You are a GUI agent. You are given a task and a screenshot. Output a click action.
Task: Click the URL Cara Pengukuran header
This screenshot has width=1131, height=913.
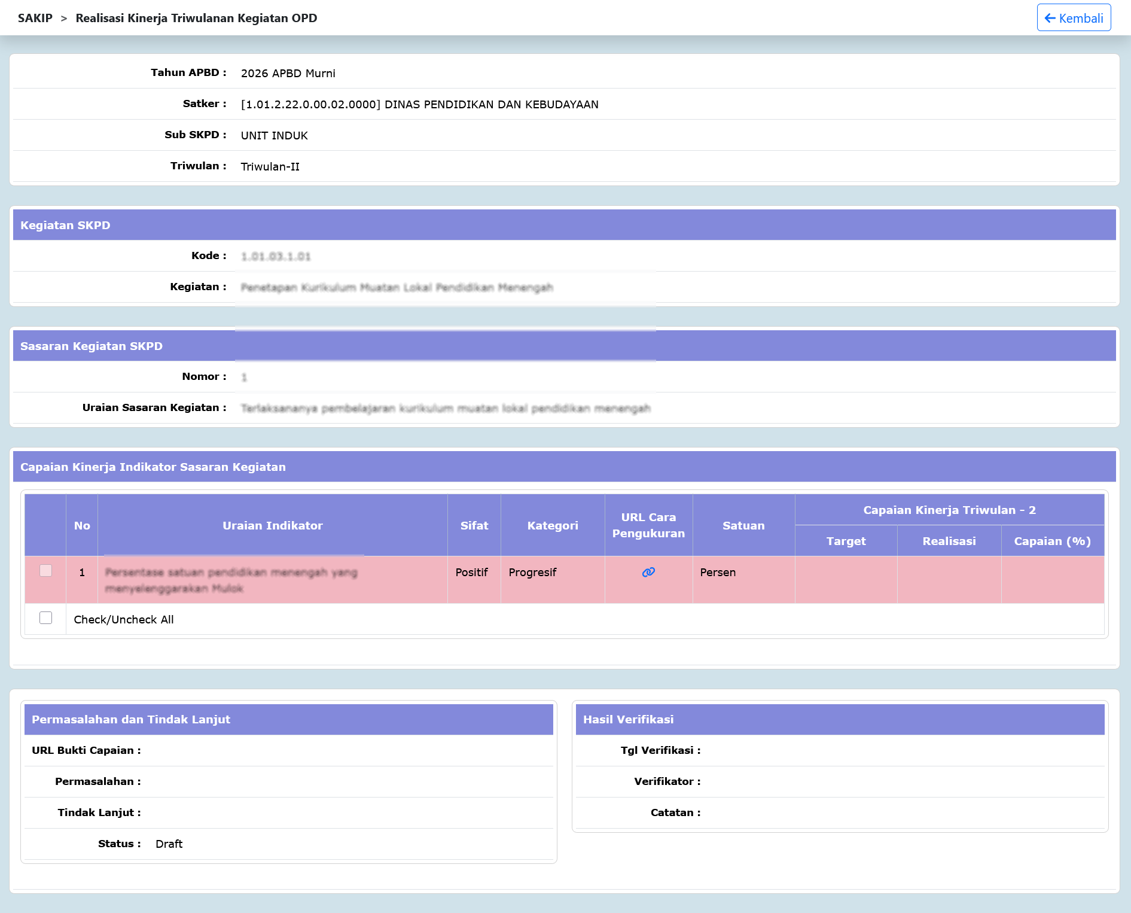click(x=648, y=525)
